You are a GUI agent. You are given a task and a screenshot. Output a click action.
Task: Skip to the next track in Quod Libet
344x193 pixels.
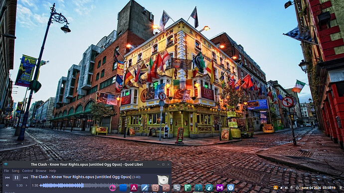(x=25, y=178)
